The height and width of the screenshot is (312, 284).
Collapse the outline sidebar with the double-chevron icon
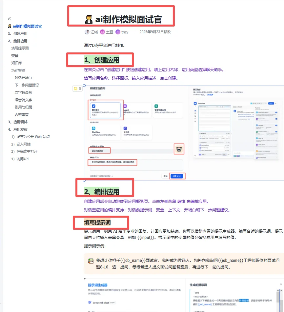(x=10, y=19)
